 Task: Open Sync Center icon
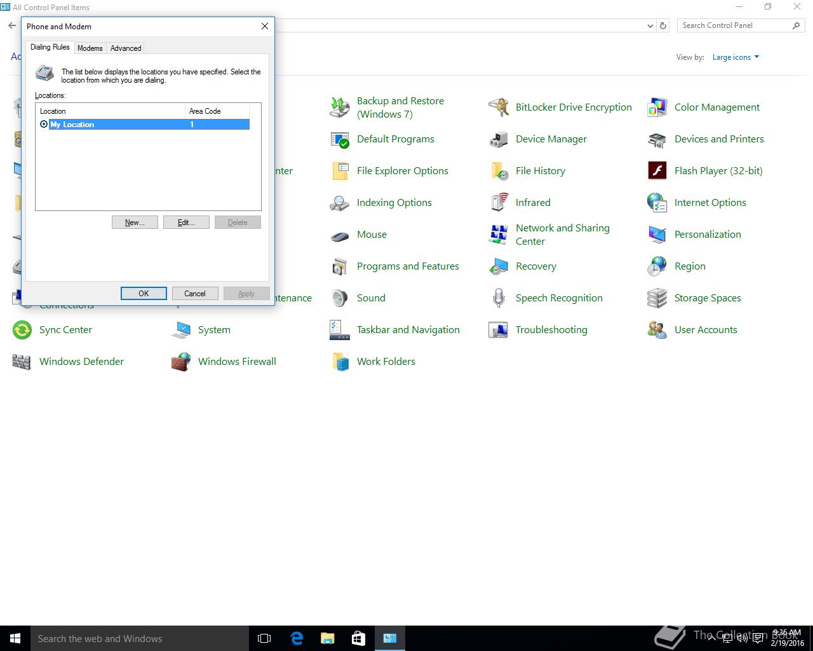pyautogui.click(x=22, y=330)
